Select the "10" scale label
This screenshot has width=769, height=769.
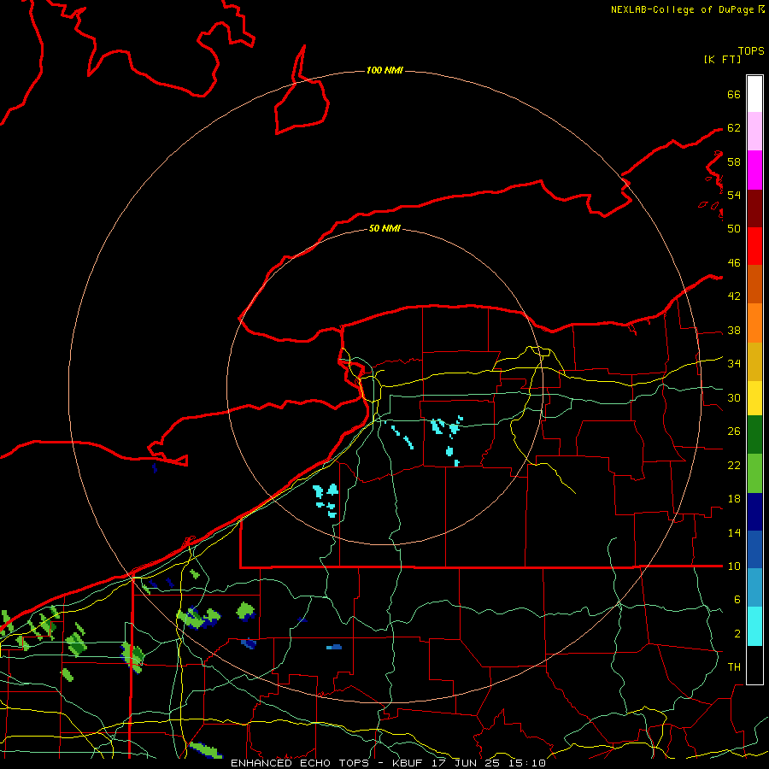[x=734, y=566]
